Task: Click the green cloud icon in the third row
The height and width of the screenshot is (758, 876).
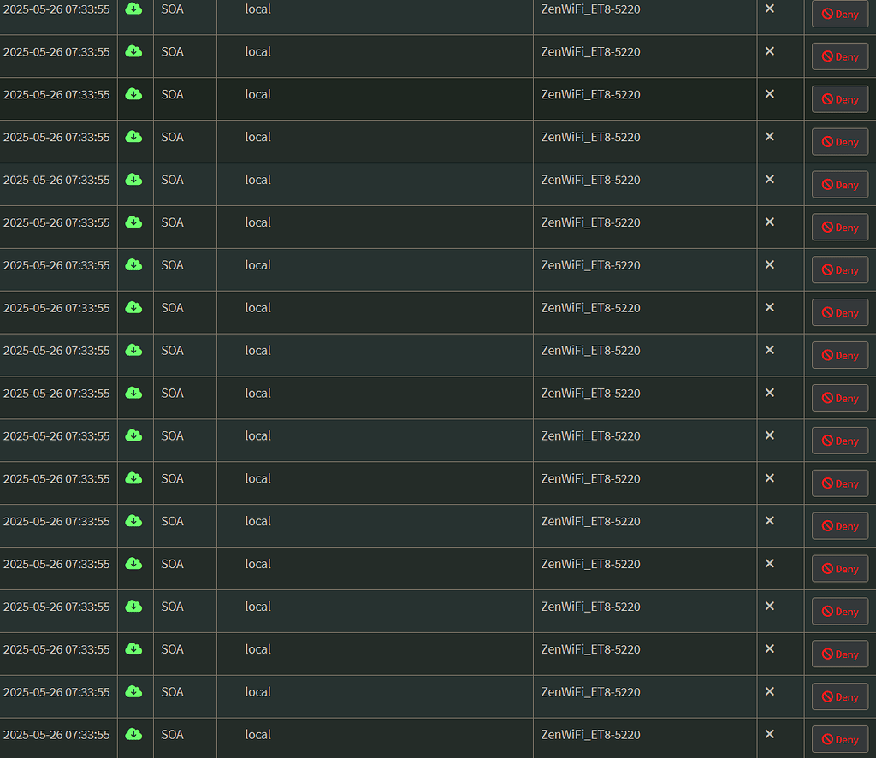Action: 133,94
